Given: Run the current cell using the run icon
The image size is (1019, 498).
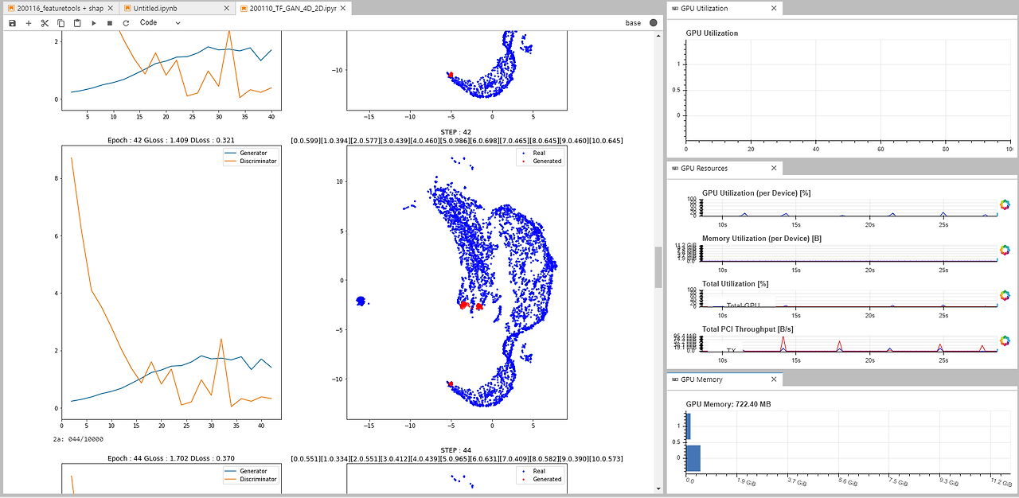Looking at the screenshot, I should click(93, 22).
